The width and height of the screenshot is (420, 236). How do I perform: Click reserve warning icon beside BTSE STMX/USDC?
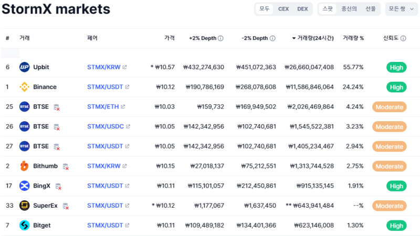57,127
